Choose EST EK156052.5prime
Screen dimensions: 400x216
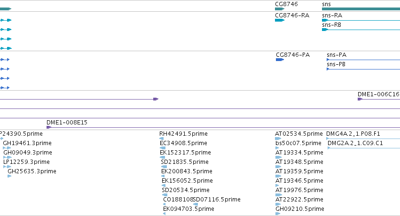[x=187, y=181]
